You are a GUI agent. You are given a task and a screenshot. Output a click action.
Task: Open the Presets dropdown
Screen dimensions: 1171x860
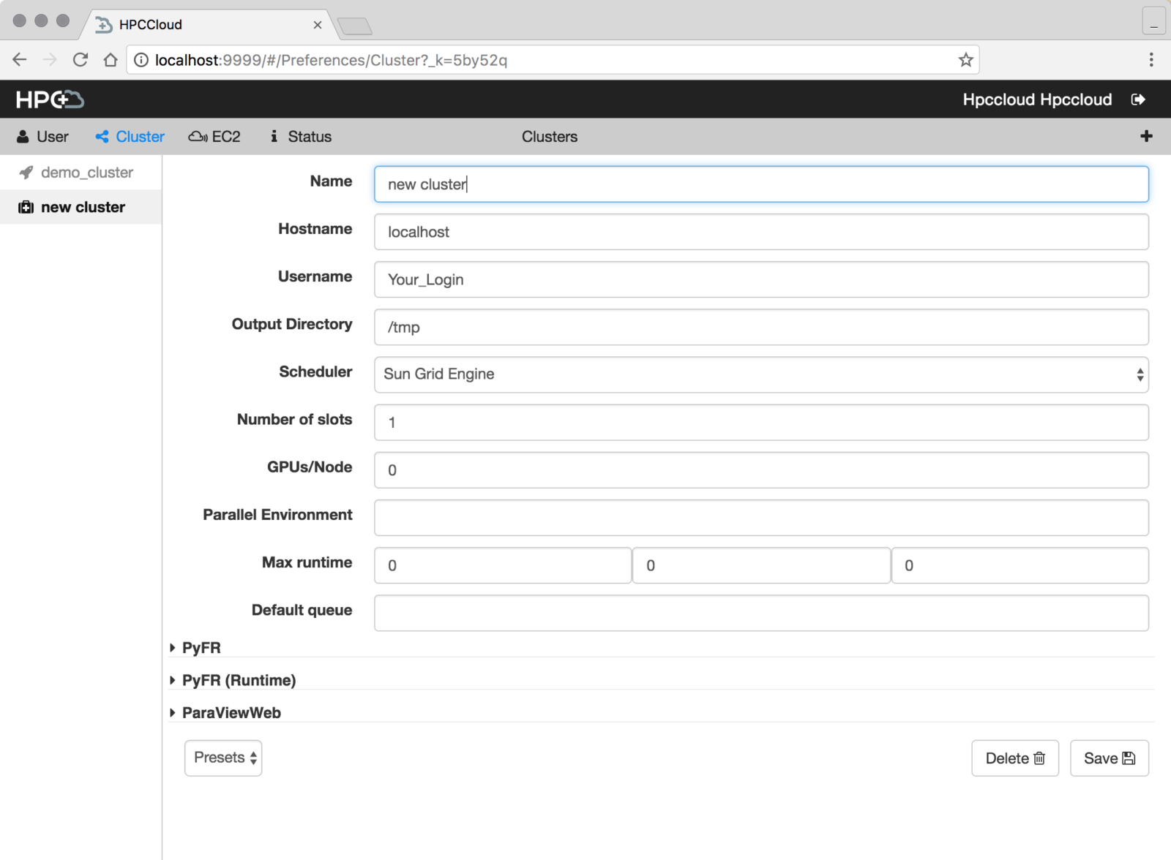pyautogui.click(x=223, y=758)
